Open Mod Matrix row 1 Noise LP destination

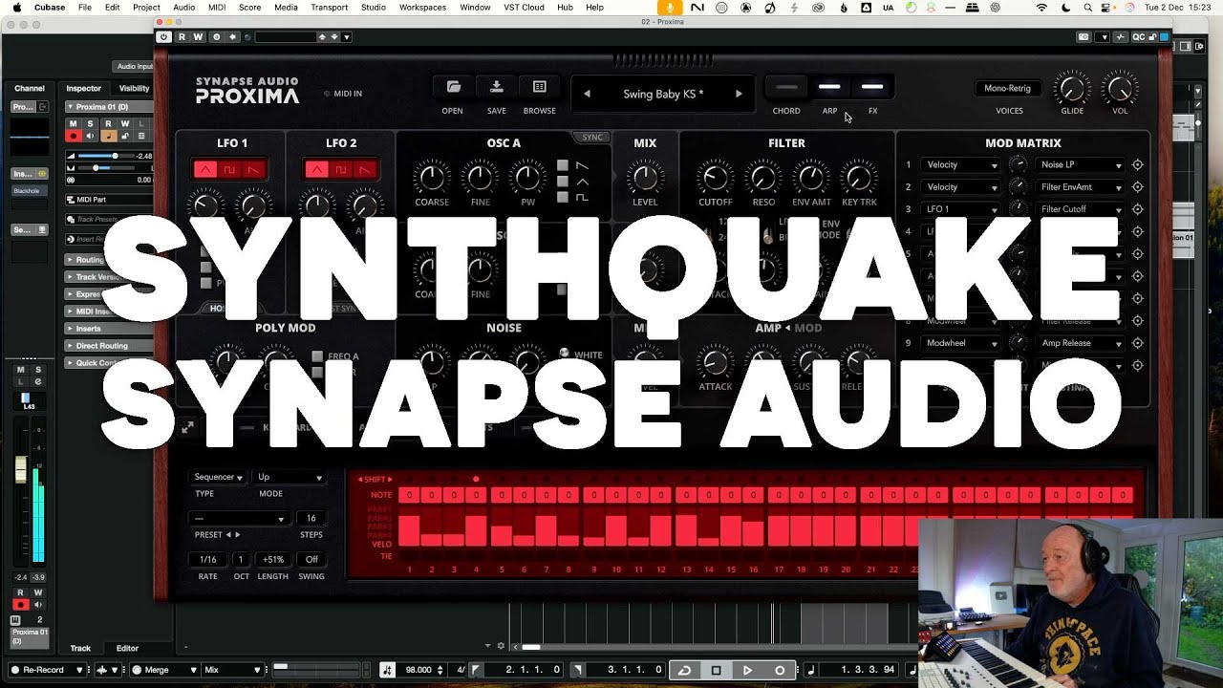coord(1081,165)
